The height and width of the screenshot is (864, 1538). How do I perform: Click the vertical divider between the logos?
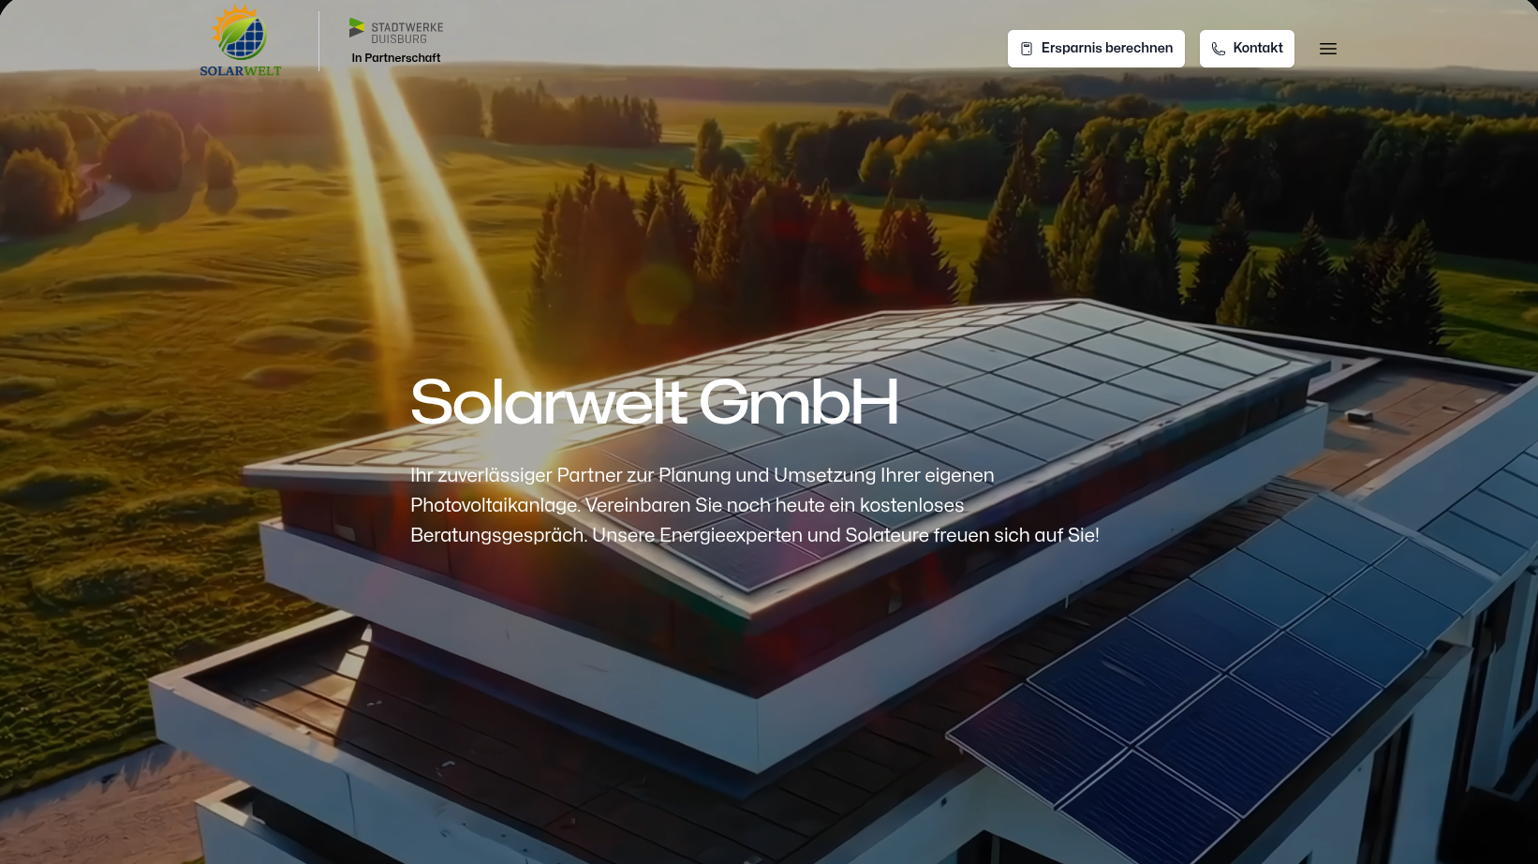(318, 41)
